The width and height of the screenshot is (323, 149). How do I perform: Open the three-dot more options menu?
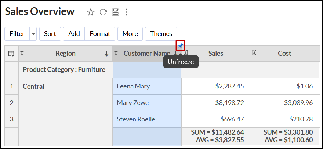pyautogui.click(x=126, y=12)
